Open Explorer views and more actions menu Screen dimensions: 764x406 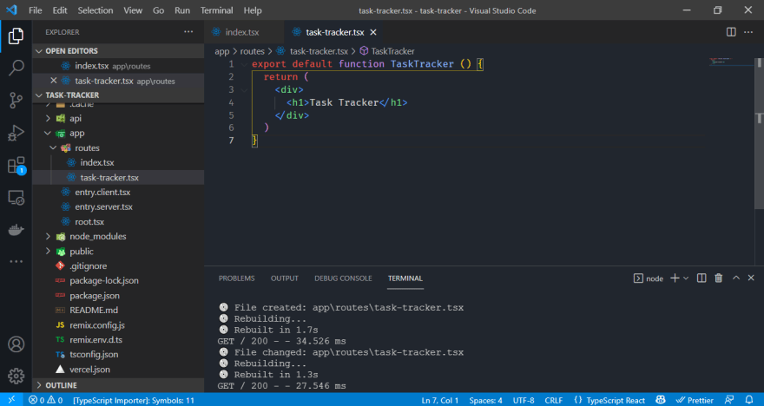click(188, 32)
